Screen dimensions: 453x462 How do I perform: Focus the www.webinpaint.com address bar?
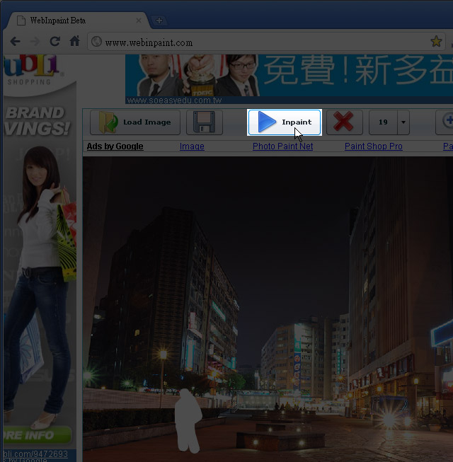265,42
